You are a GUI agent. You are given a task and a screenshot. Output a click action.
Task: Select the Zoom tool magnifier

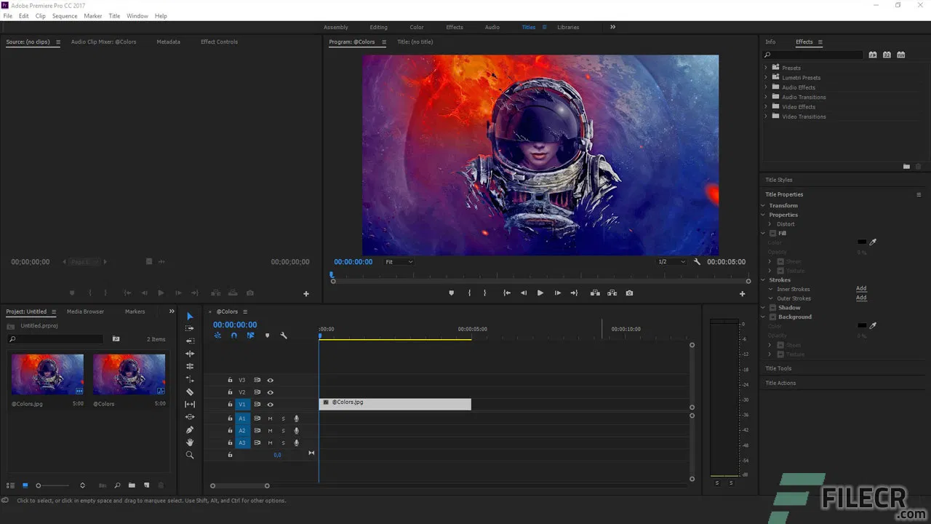190,455
